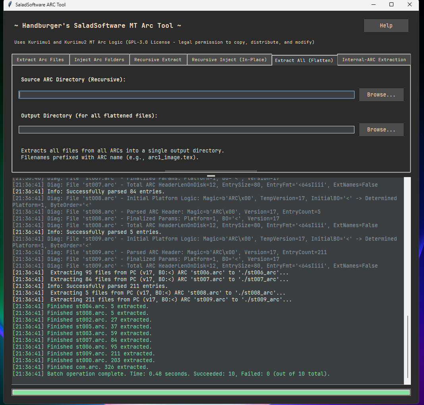Click the Source ARC Directory input field

(186, 94)
